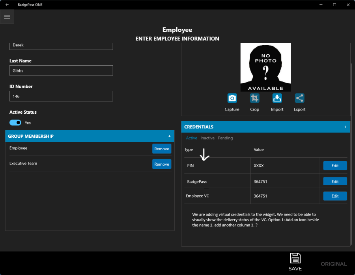Add a new credential with plus
The image size is (355, 275).
(x=345, y=127)
